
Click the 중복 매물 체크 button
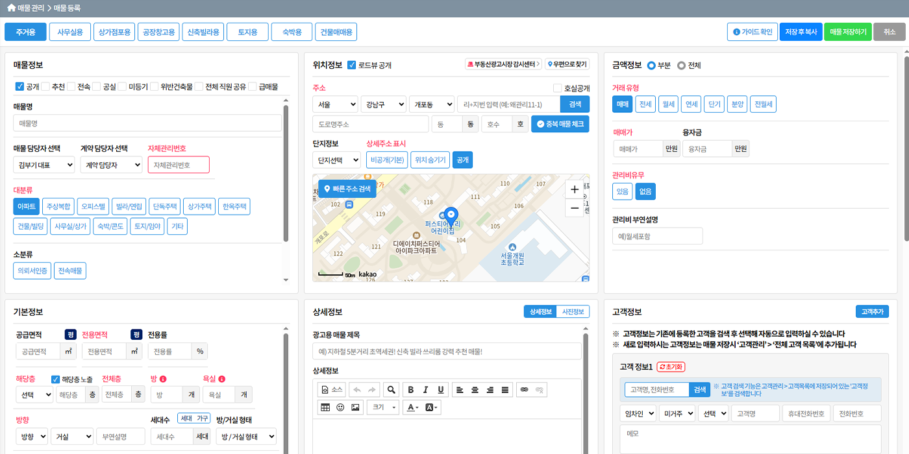point(560,124)
